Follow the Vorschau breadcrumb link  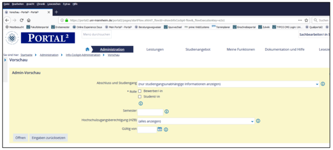114,55
